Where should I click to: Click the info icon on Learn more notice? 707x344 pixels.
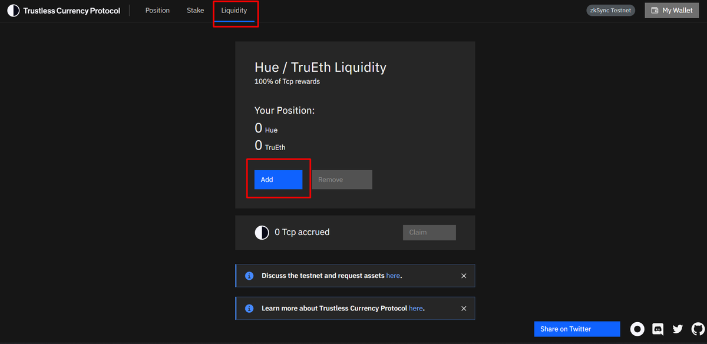[249, 308]
